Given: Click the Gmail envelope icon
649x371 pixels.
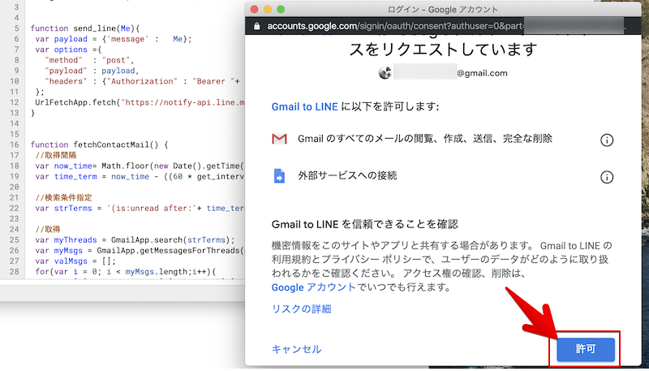Looking at the screenshot, I should pos(280,140).
